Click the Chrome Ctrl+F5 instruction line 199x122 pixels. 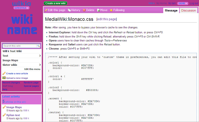coord(69,49)
